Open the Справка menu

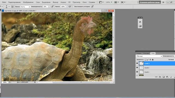[x=92, y=2]
